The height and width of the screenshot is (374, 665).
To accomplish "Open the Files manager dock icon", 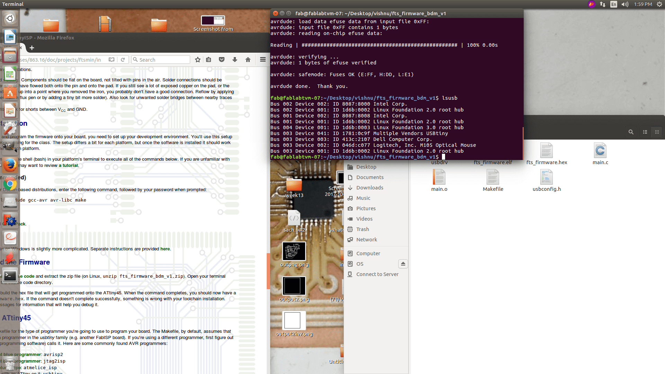I will point(10,55).
